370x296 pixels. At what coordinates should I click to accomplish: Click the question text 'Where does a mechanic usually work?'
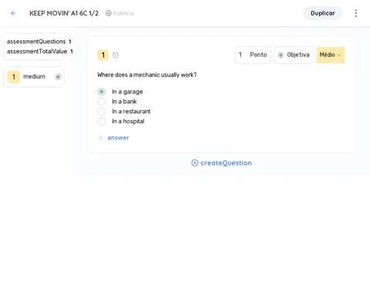click(147, 75)
